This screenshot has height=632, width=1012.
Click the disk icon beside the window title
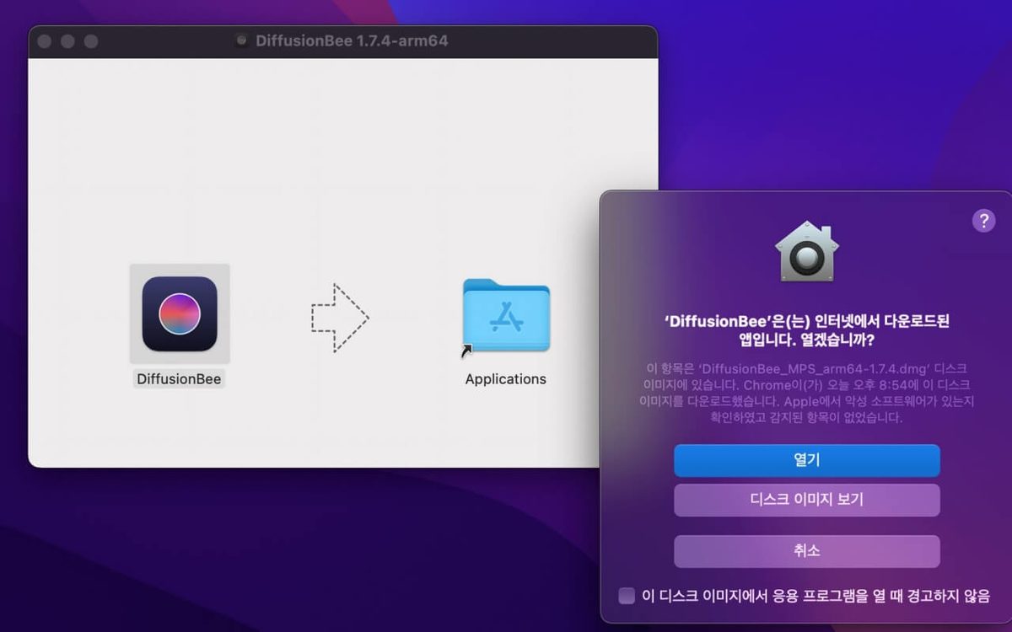tap(242, 40)
